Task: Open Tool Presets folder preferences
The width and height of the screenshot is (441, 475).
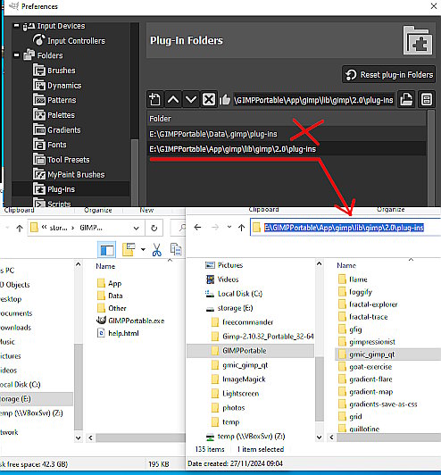Action: tap(62, 159)
